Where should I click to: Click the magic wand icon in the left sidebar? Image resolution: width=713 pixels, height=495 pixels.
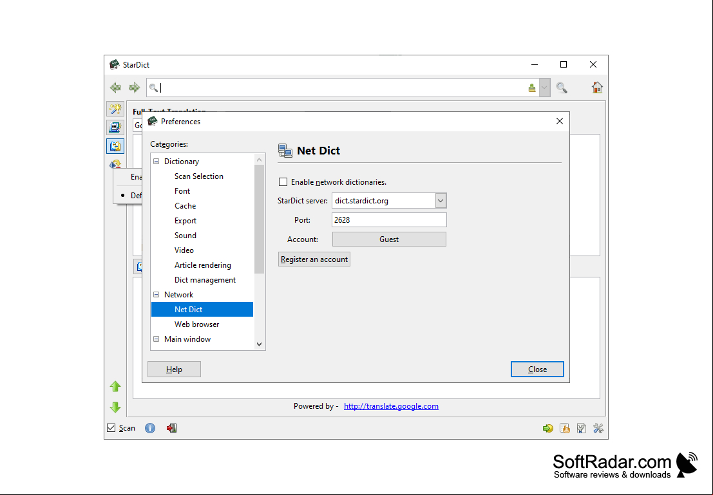click(x=115, y=109)
